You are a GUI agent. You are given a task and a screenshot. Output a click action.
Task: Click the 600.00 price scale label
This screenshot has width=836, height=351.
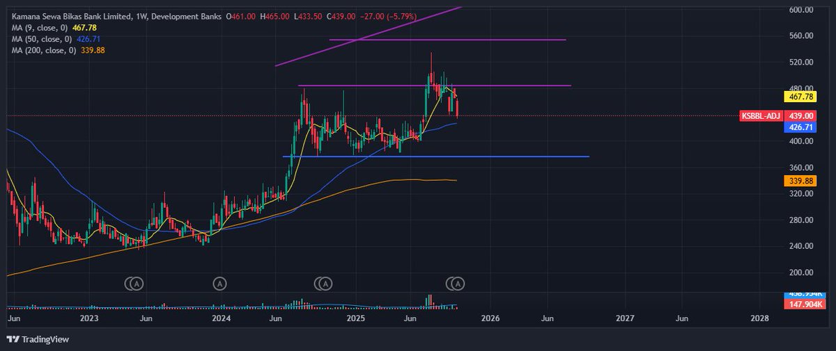(800, 10)
